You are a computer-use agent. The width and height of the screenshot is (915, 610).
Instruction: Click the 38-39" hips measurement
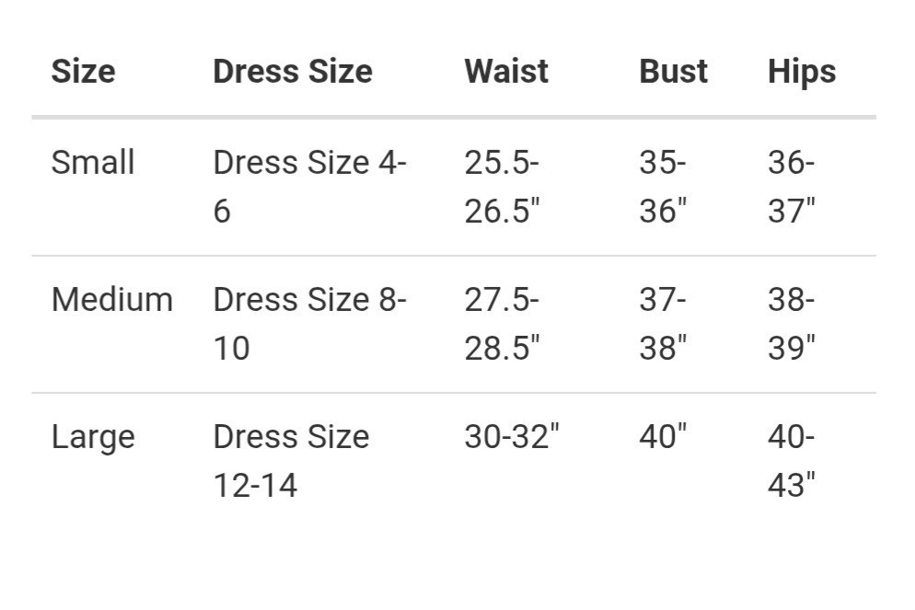click(x=792, y=324)
